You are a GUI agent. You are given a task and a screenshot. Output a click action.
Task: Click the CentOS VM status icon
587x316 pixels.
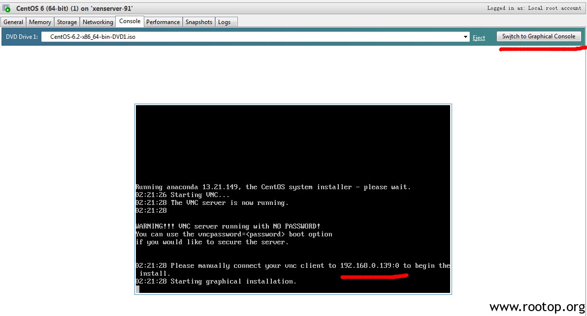pos(6,8)
